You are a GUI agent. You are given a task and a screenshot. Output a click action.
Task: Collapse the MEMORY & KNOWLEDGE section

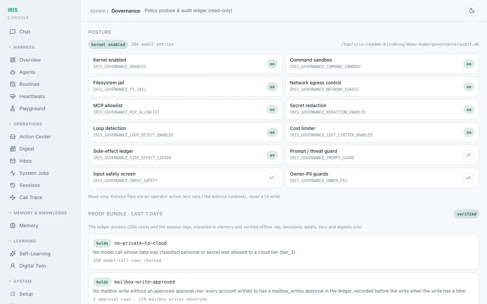coord(38,213)
